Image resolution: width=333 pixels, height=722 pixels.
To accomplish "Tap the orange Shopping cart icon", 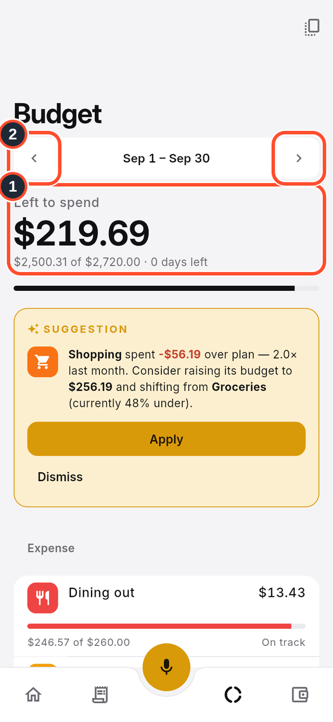I will coord(43,362).
